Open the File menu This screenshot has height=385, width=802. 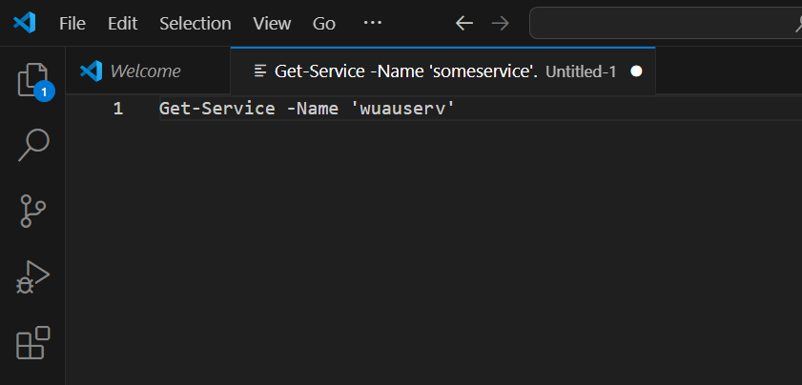[x=72, y=24]
